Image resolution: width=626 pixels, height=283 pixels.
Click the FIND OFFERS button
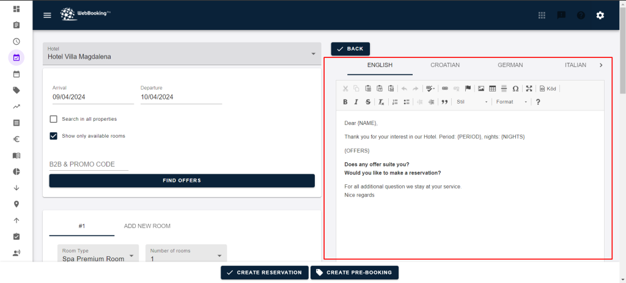pyautogui.click(x=182, y=181)
